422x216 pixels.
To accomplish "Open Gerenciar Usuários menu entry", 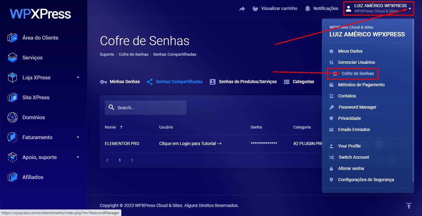I will coord(357,62).
